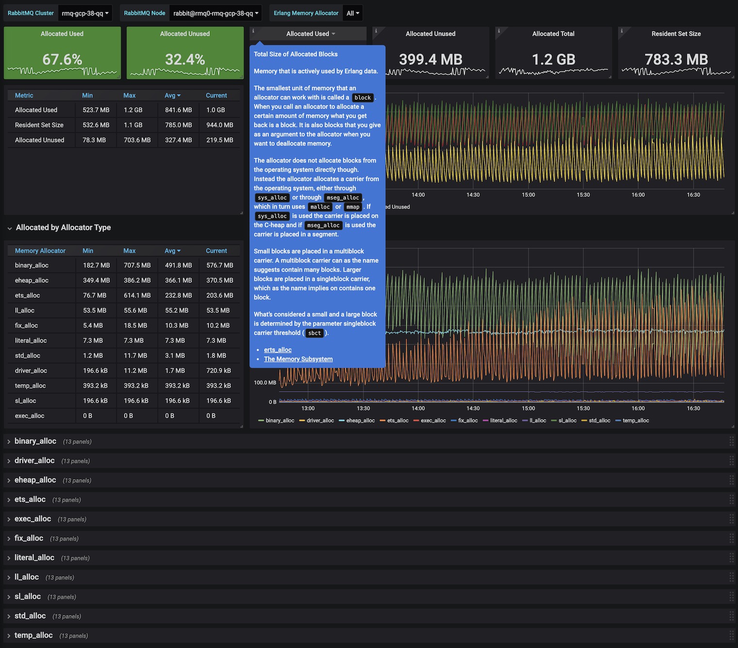Toggle binary_alloc series in the graph legend
Screen dimensions: 738x648
click(x=280, y=420)
